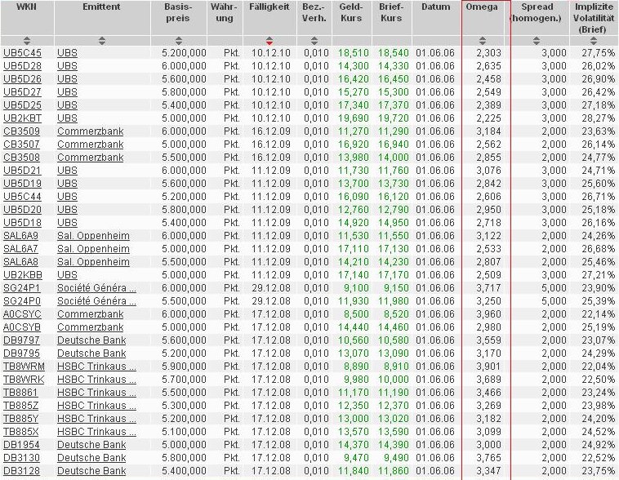Select implied volatility value 27,75%
This screenshot has height=480, width=619.
[598, 53]
